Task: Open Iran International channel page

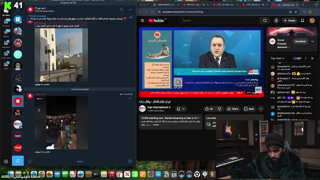Action: point(158,107)
